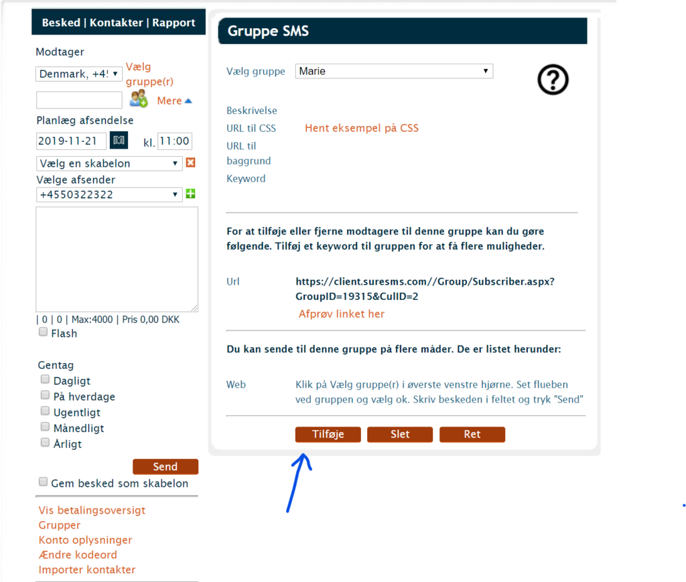Click the Slet button

(400, 435)
